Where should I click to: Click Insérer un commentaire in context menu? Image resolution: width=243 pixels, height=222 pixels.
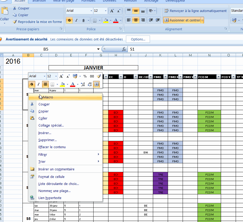[65, 169]
